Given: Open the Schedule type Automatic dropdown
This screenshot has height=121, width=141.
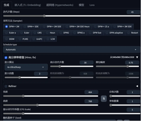Looking at the screenshot, I should pos(72,50).
